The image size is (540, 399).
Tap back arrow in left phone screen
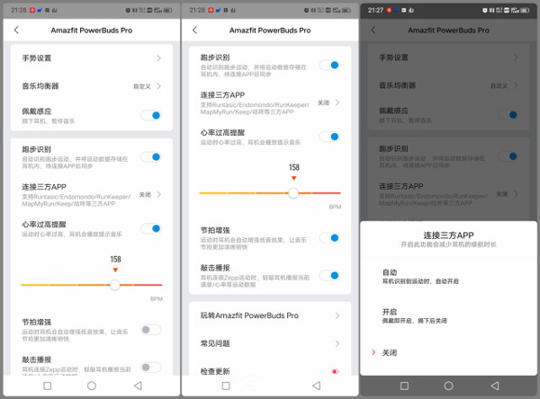coord(16,30)
